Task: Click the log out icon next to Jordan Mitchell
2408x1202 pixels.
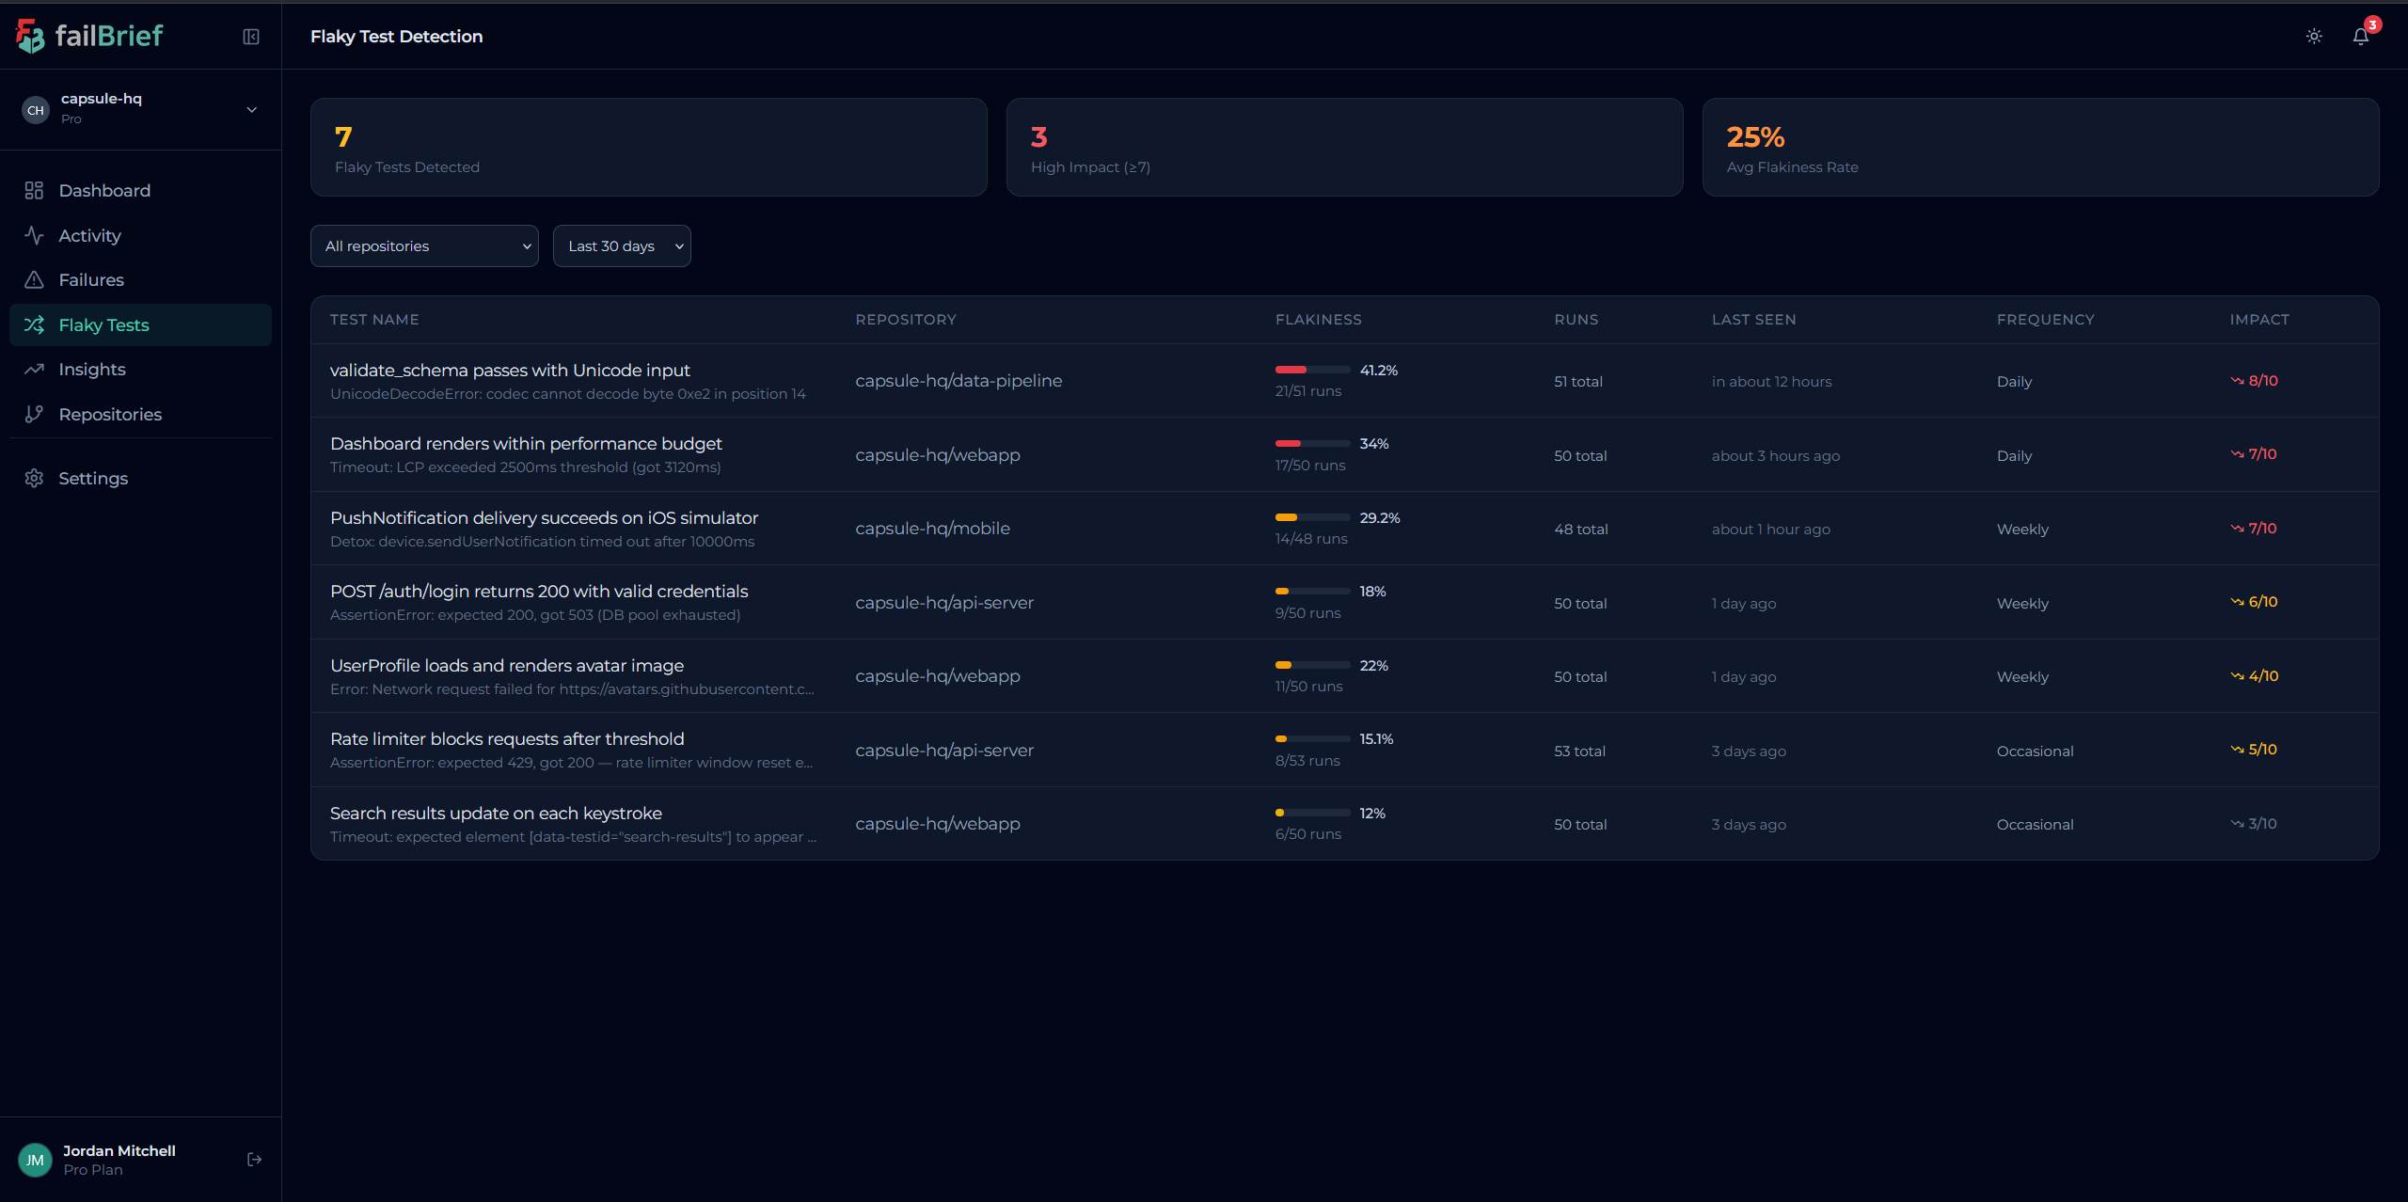Action: point(254,1160)
